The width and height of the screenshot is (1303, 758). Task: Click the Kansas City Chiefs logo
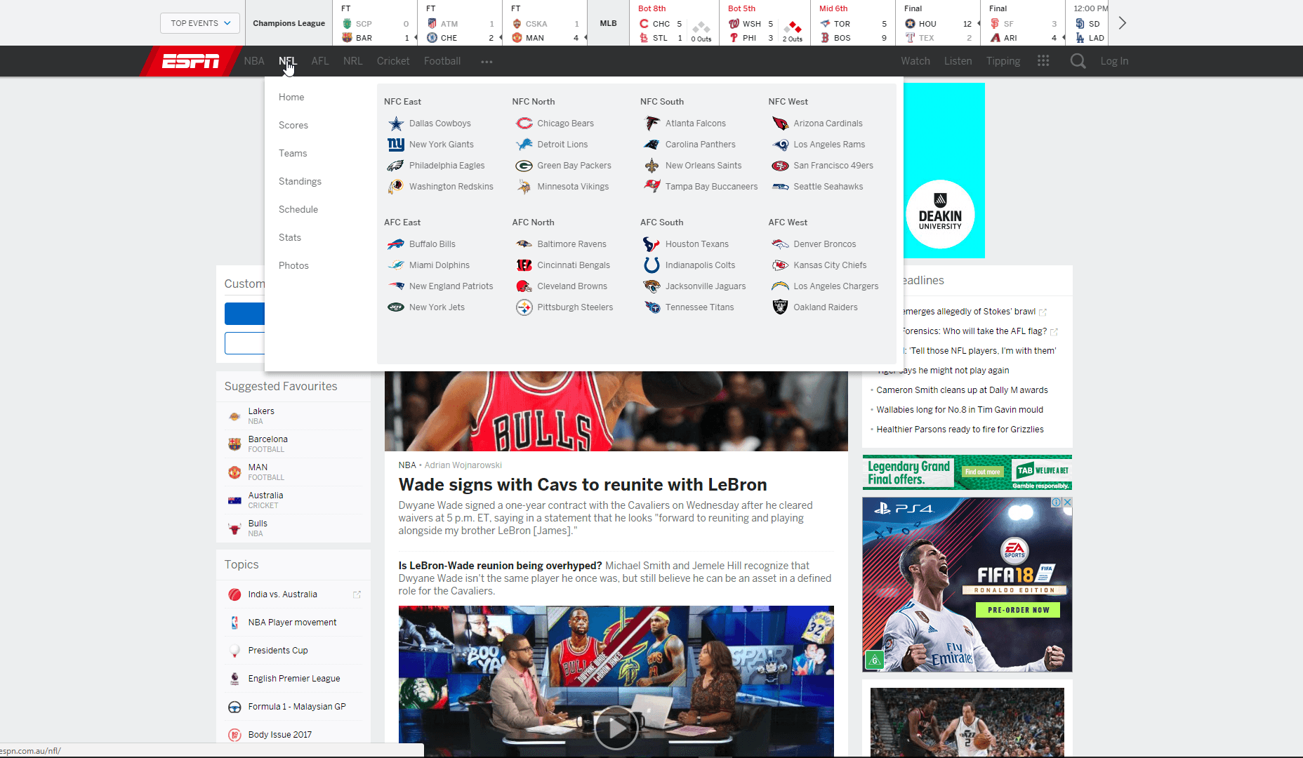[780, 265]
